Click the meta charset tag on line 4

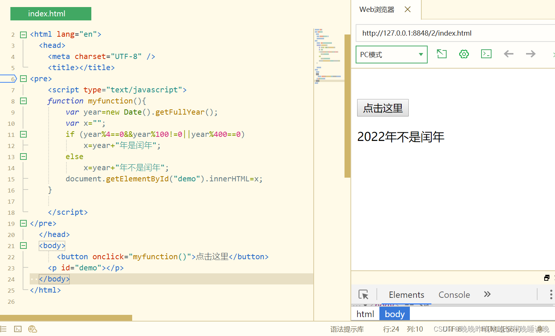(101, 56)
